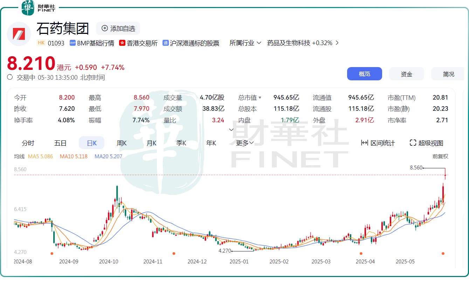Add stock via 添加自选 button
Image resolution: width=469 pixels, height=284 pixels.
coord(118,28)
